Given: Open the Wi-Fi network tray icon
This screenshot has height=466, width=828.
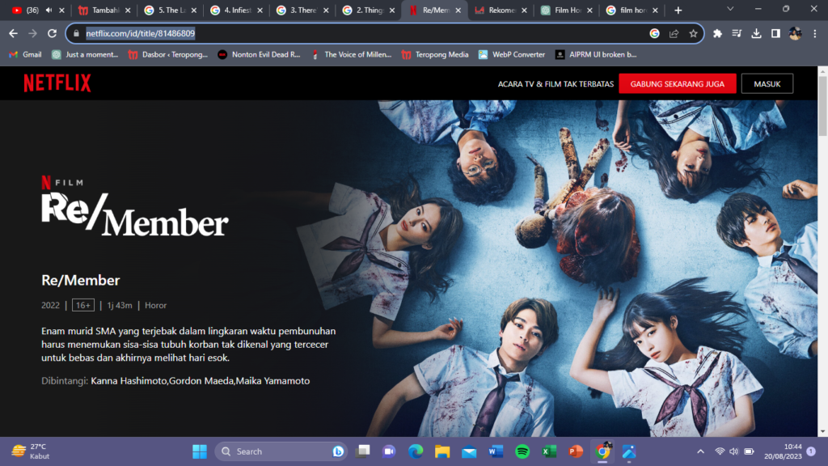Looking at the screenshot, I should 719,451.
